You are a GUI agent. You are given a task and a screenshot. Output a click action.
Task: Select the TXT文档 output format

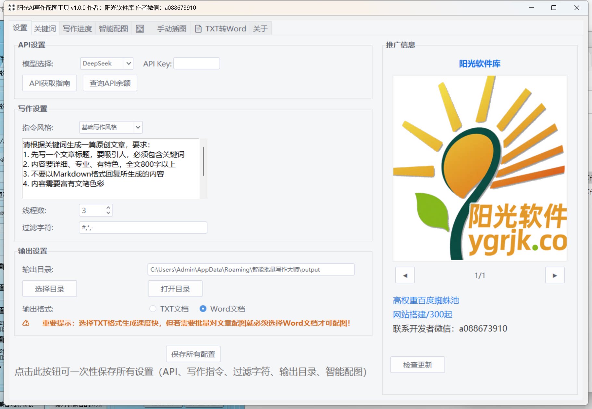(x=153, y=309)
